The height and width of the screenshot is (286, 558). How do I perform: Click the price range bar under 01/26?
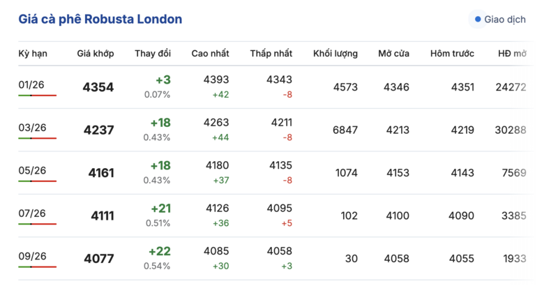[x=37, y=96]
